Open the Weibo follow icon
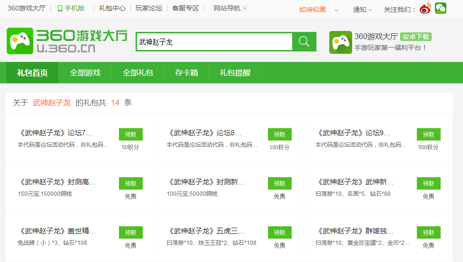Screen dimensions: 463x262 pos(425,9)
